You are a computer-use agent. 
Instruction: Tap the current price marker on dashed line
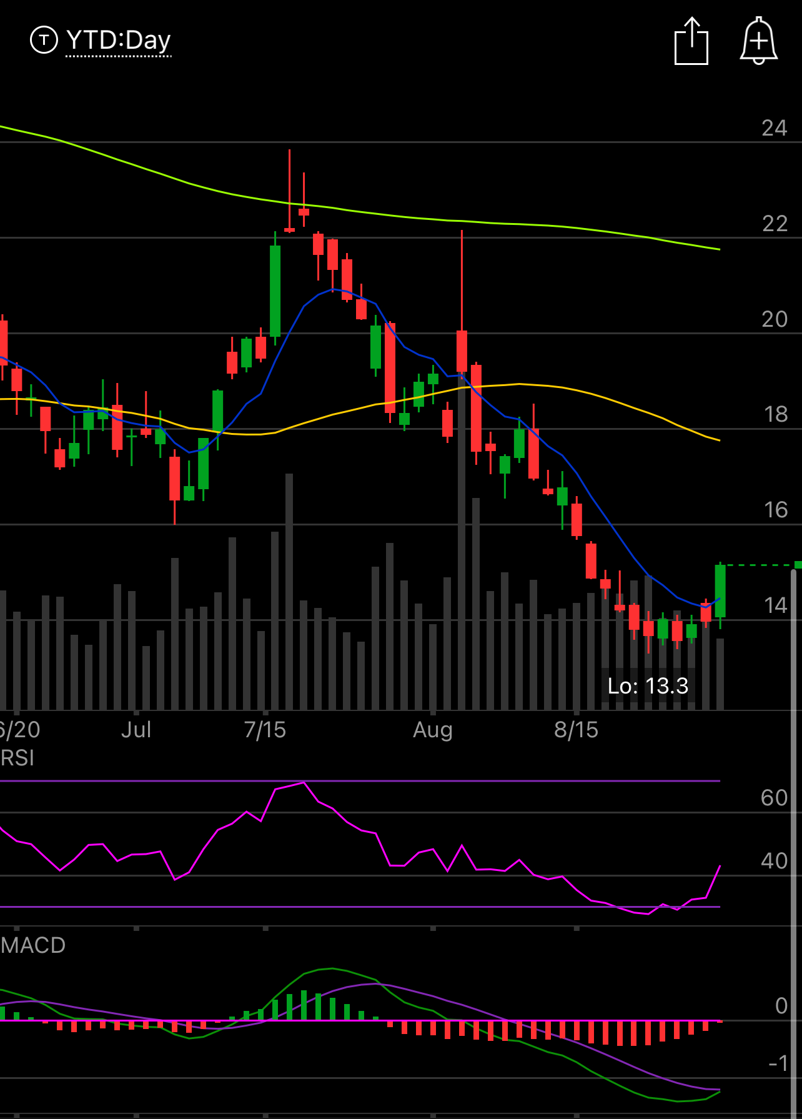coord(798,565)
